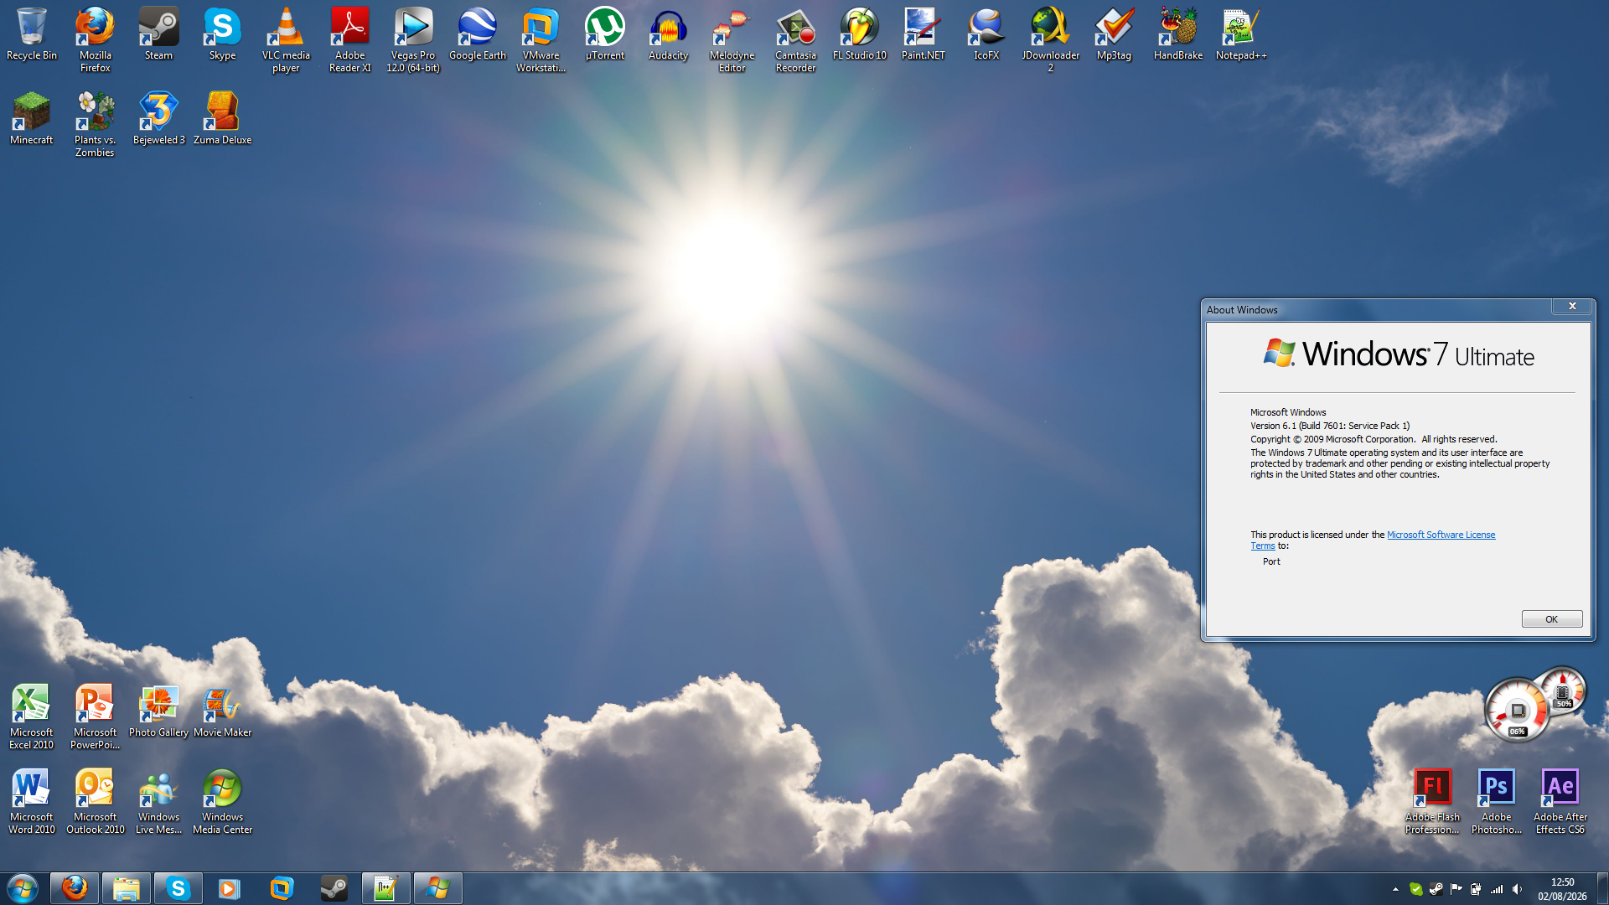Click the small RAM usage dial showing 50%
The width and height of the screenshot is (1609, 905).
pyautogui.click(x=1561, y=691)
